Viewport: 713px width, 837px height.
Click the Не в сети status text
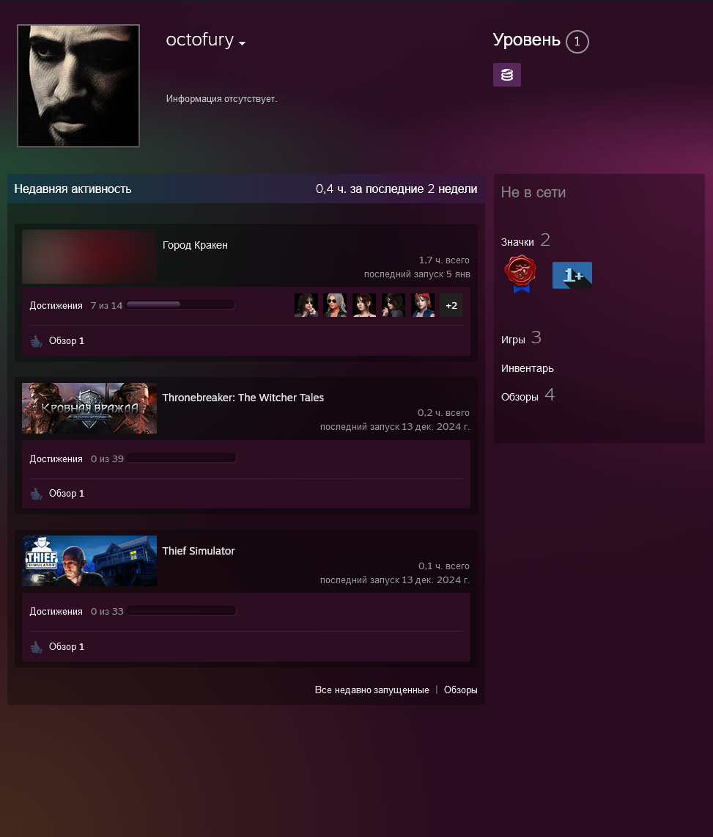pos(533,192)
